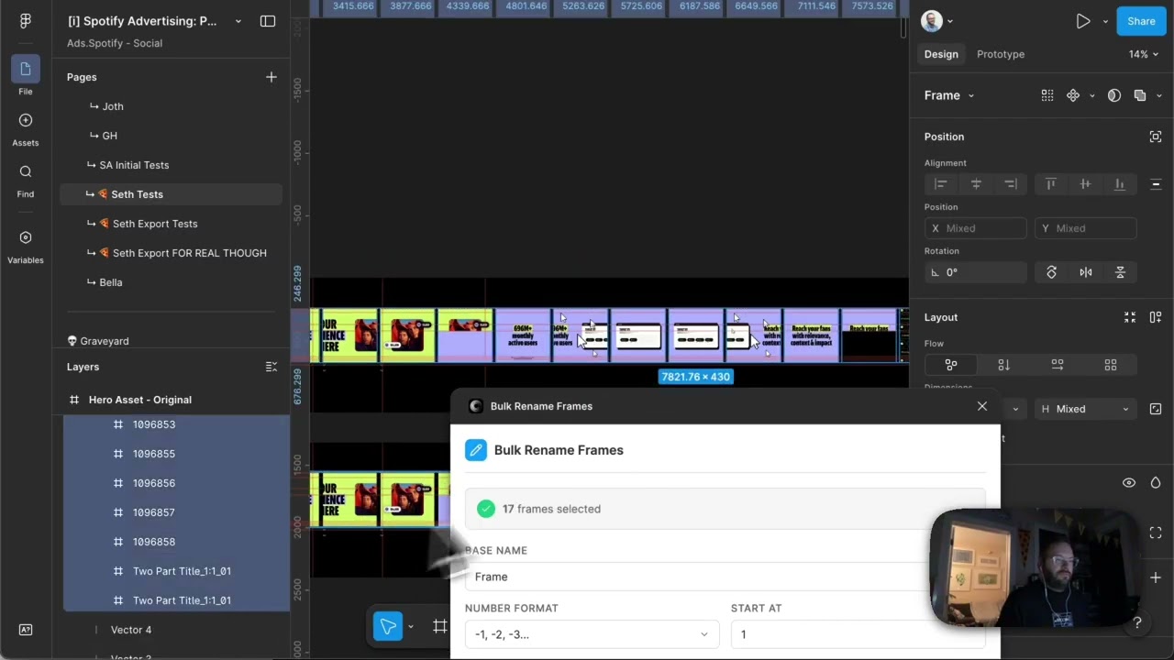Click align bottom icon
Viewport: 1174px width, 660px height.
point(1120,184)
